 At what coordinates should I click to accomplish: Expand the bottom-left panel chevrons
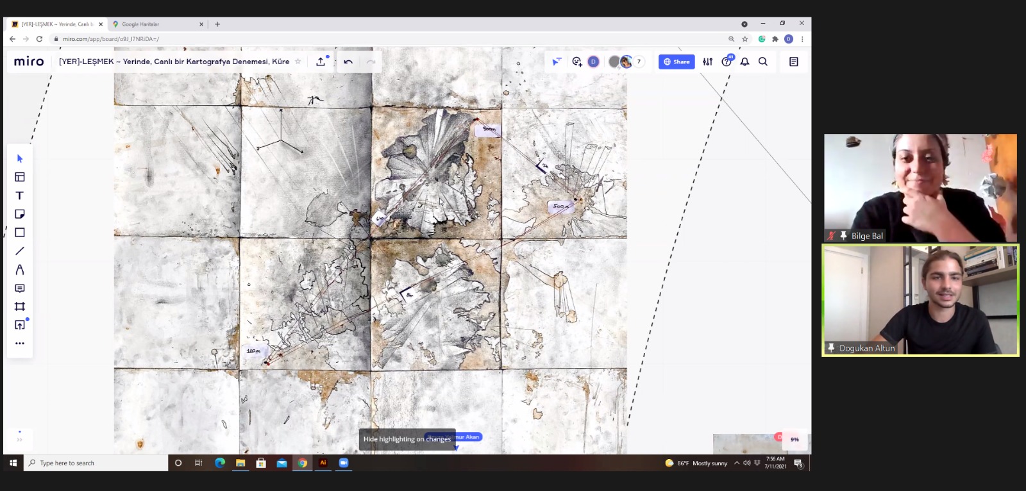pyautogui.click(x=19, y=439)
